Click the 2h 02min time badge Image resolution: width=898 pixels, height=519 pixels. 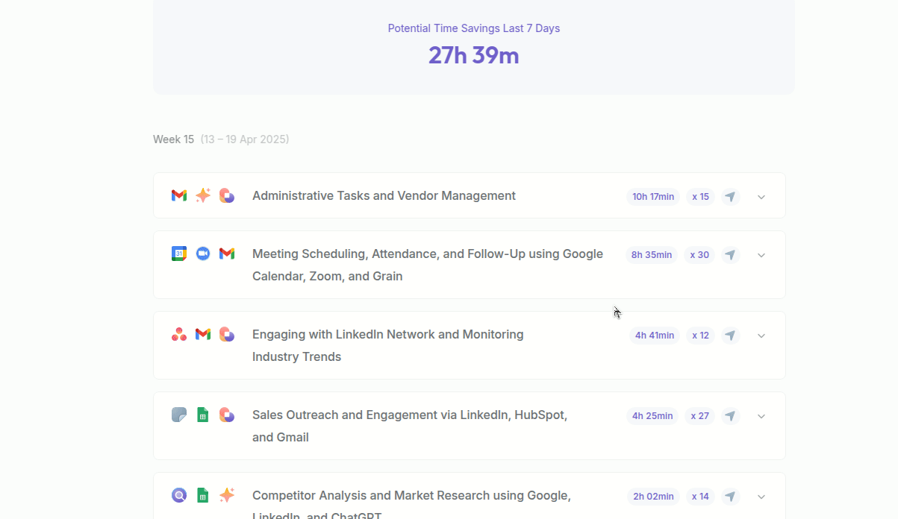(x=653, y=497)
